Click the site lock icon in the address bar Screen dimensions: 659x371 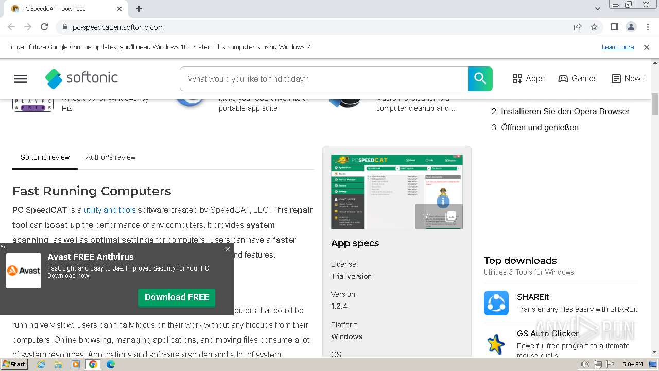[x=64, y=27]
